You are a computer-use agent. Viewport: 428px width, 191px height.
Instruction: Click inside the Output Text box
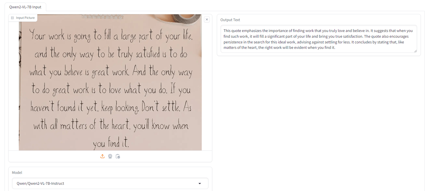coord(319,39)
